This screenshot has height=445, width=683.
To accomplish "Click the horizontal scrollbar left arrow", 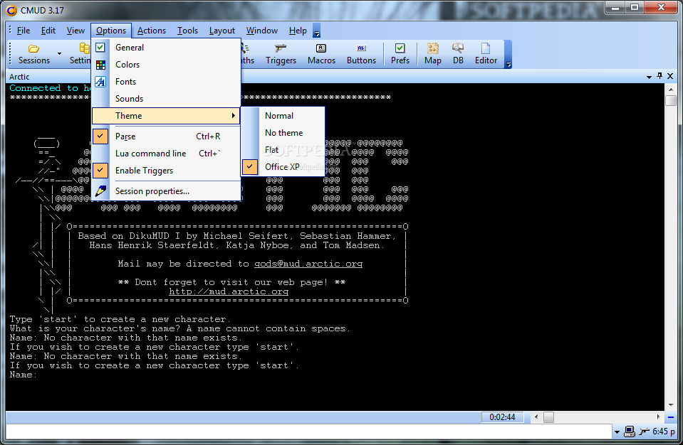I will pyautogui.click(x=536, y=417).
